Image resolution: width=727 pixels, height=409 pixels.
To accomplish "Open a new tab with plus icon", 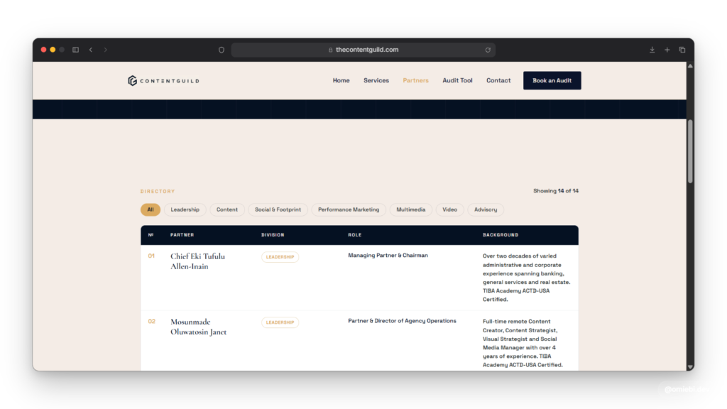I will (667, 50).
